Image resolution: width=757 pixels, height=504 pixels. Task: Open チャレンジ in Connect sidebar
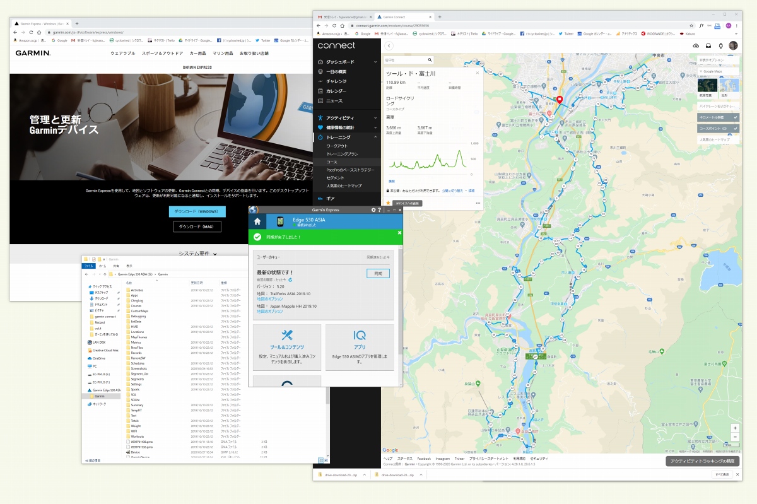[336, 81]
